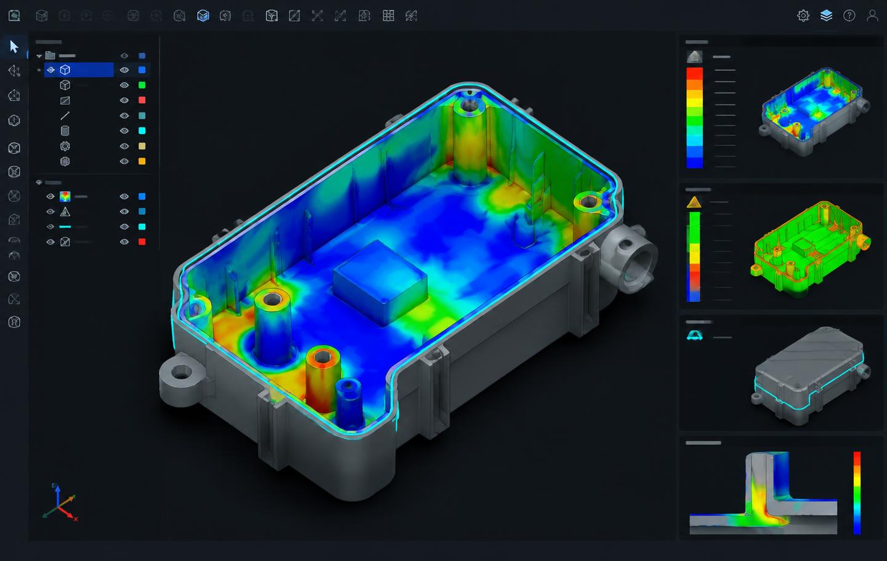Click the cyan outline icon above gray enclosure
887x561 pixels.
tap(694, 336)
